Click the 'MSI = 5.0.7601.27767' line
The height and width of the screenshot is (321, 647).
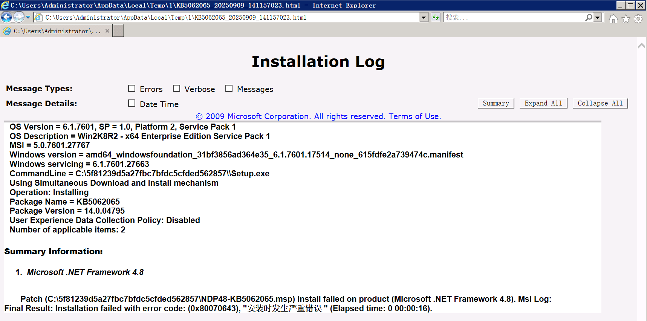point(50,145)
